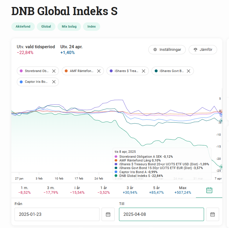The width and height of the screenshot is (229, 228).
Task: Open the Till date picker calendar icon
Action: (212, 214)
